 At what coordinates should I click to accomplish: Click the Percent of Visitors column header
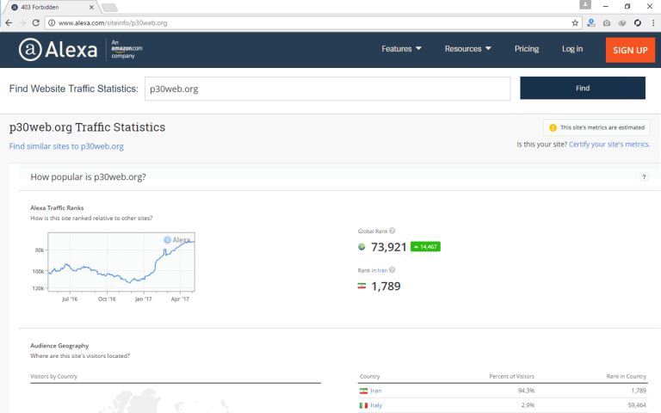[x=512, y=376]
